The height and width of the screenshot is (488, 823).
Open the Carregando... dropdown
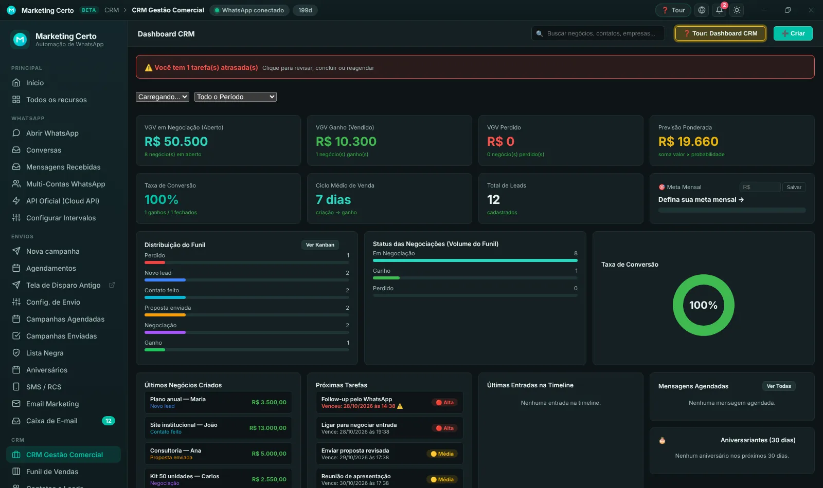click(163, 97)
